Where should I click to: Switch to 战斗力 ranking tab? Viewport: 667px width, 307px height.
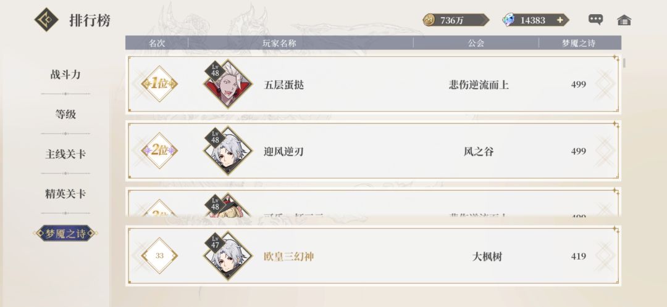[65, 75]
